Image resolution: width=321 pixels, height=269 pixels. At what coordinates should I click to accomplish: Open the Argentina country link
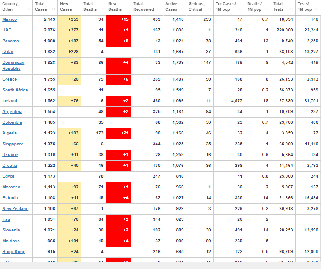(x=12, y=112)
